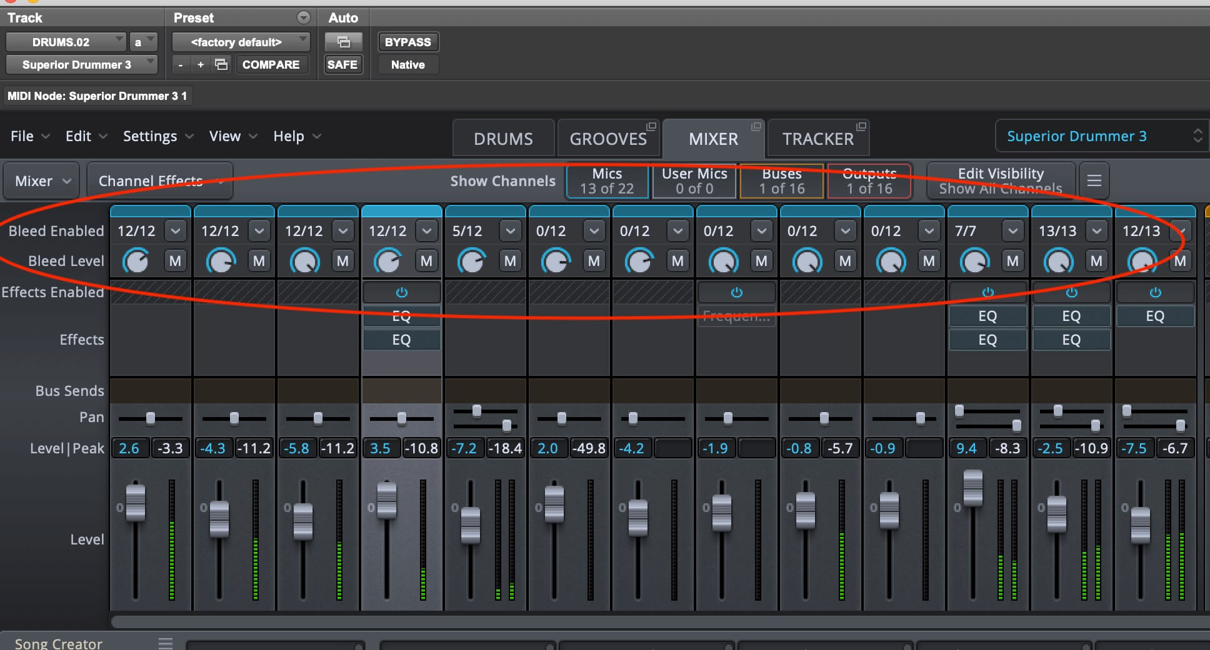Click the Bleed Level knob on the 5/12 channel
The image size is (1210, 650).
[x=471, y=261]
